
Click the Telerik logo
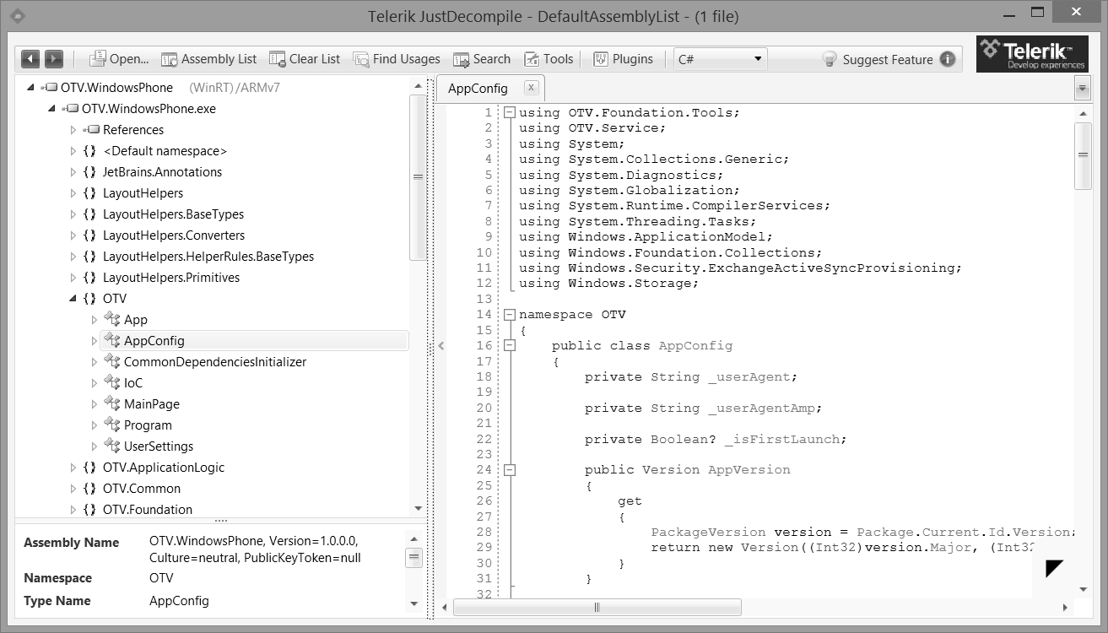1032,54
